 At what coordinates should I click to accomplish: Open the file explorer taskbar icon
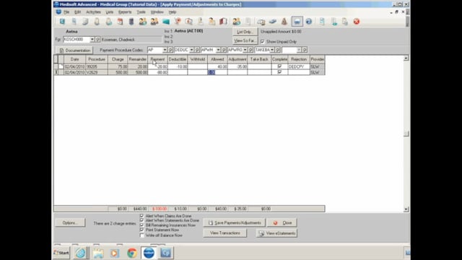tap(98, 253)
